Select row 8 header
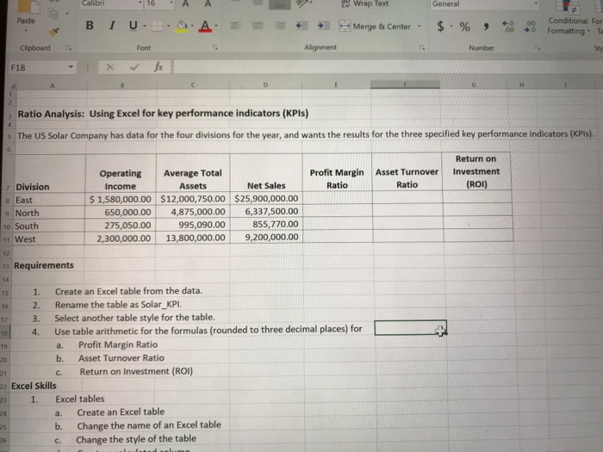This screenshot has height=452, width=603. (8, 201)
